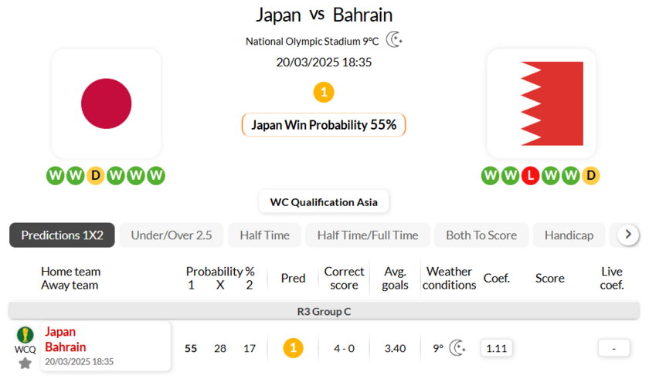
Task: Switch to the Under/Over 2.5 tab
Action: (172, 235)
